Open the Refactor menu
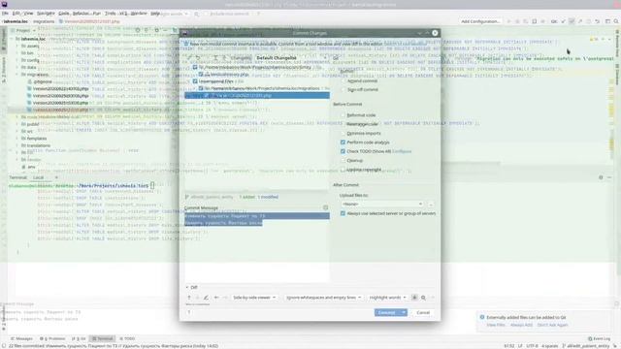 (x=82, y=14)
